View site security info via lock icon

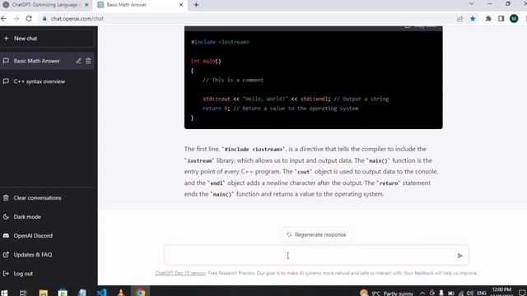(44, 19)
